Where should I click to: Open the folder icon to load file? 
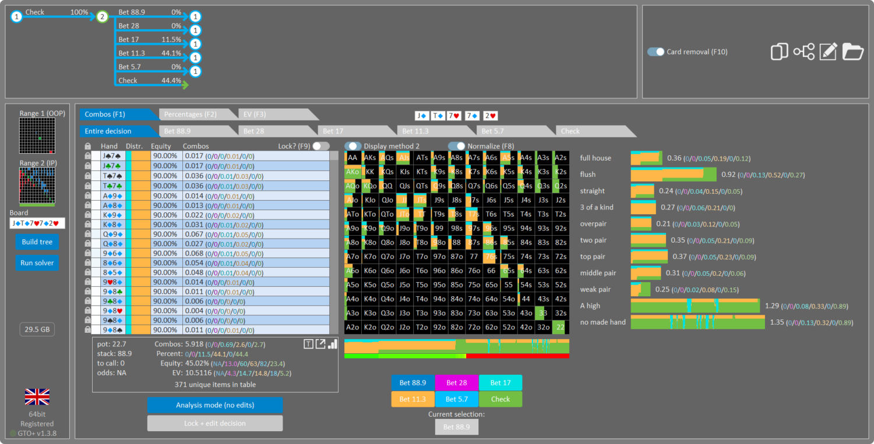pyautogui.click(x=852, y=52)
